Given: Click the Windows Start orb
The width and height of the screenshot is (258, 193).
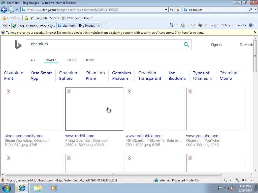Looking at the screenshot, I should point(7,188).
